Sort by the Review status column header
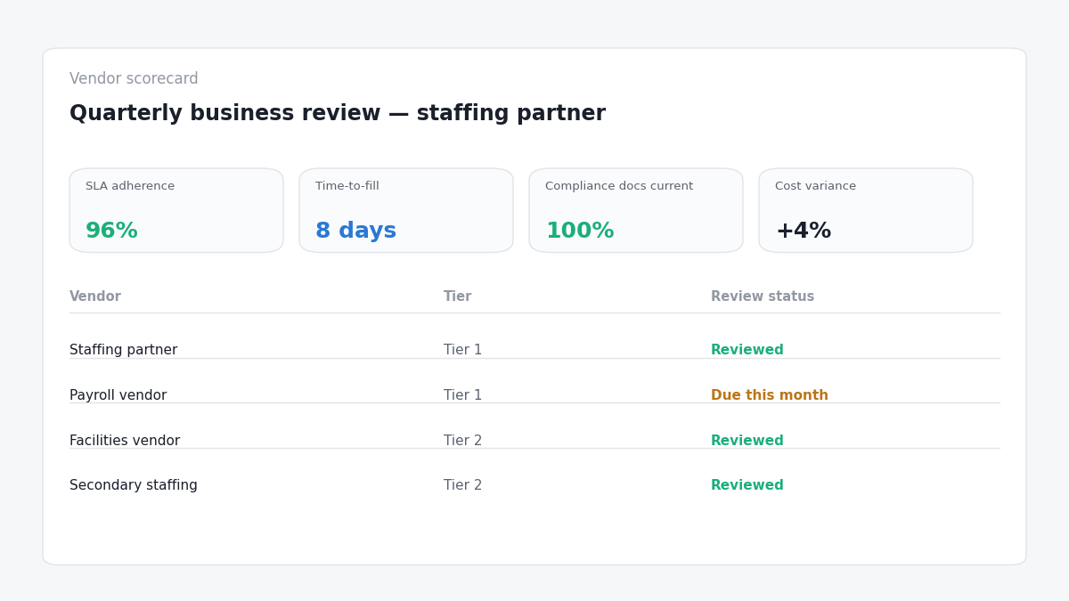Viewport: 1069px width, 601px height. [x=763, y=296]
